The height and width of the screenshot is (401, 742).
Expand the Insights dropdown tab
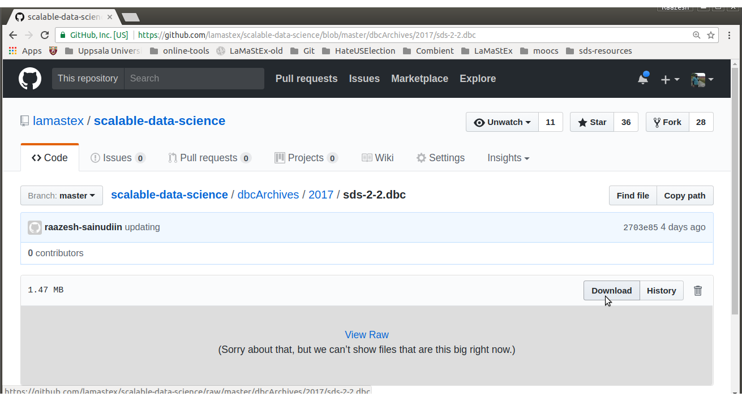click(508, 158)
